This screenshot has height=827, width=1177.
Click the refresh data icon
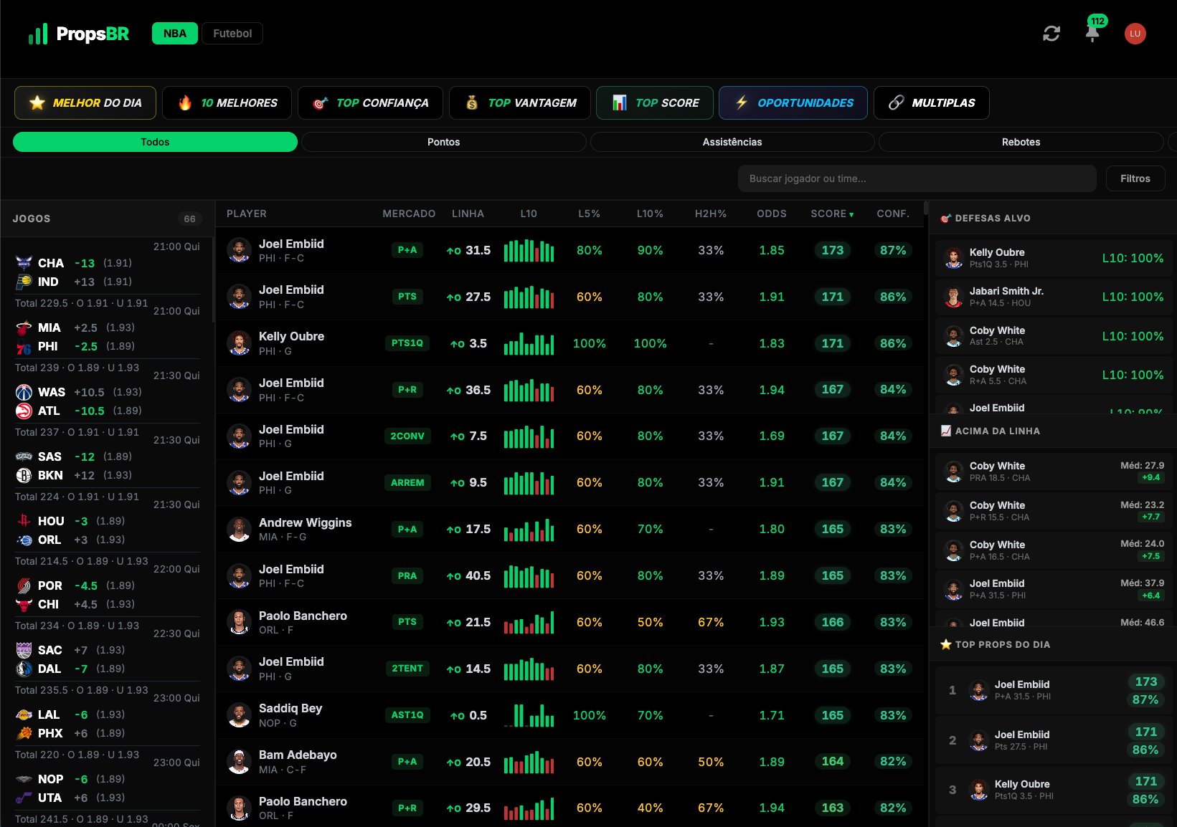coord(1051,34)
